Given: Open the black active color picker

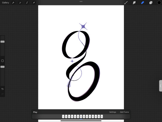Looking at the screenshot, I should tap(159, 3).
